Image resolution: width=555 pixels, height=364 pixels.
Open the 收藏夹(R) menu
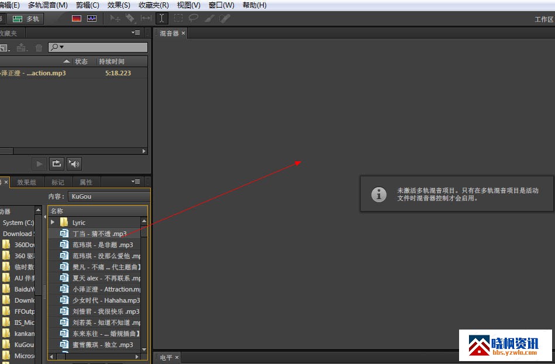(154, 5)
